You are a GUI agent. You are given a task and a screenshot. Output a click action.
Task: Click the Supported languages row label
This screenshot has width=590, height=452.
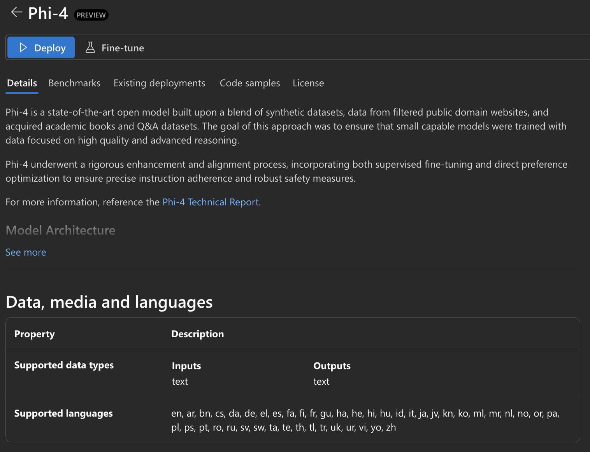pyautogui.click(x=63, y=413)
